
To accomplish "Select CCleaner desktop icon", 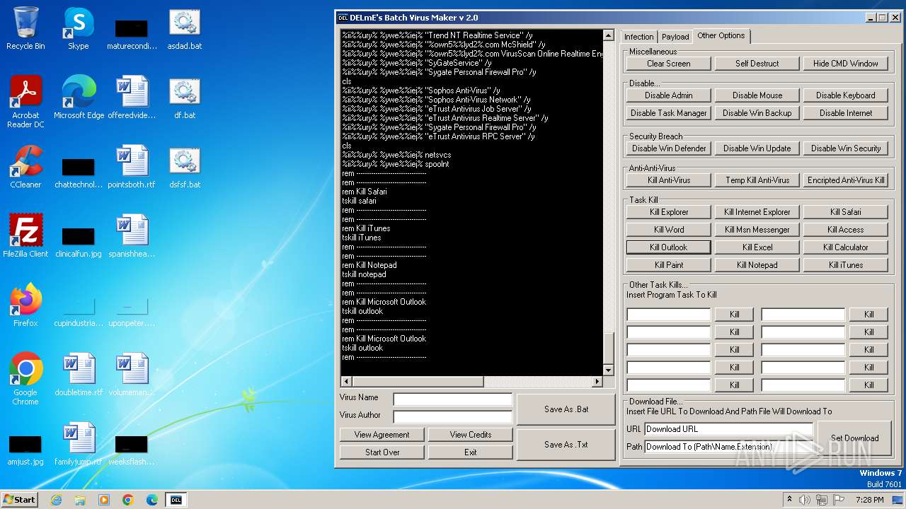I will (x=25, y=166).
